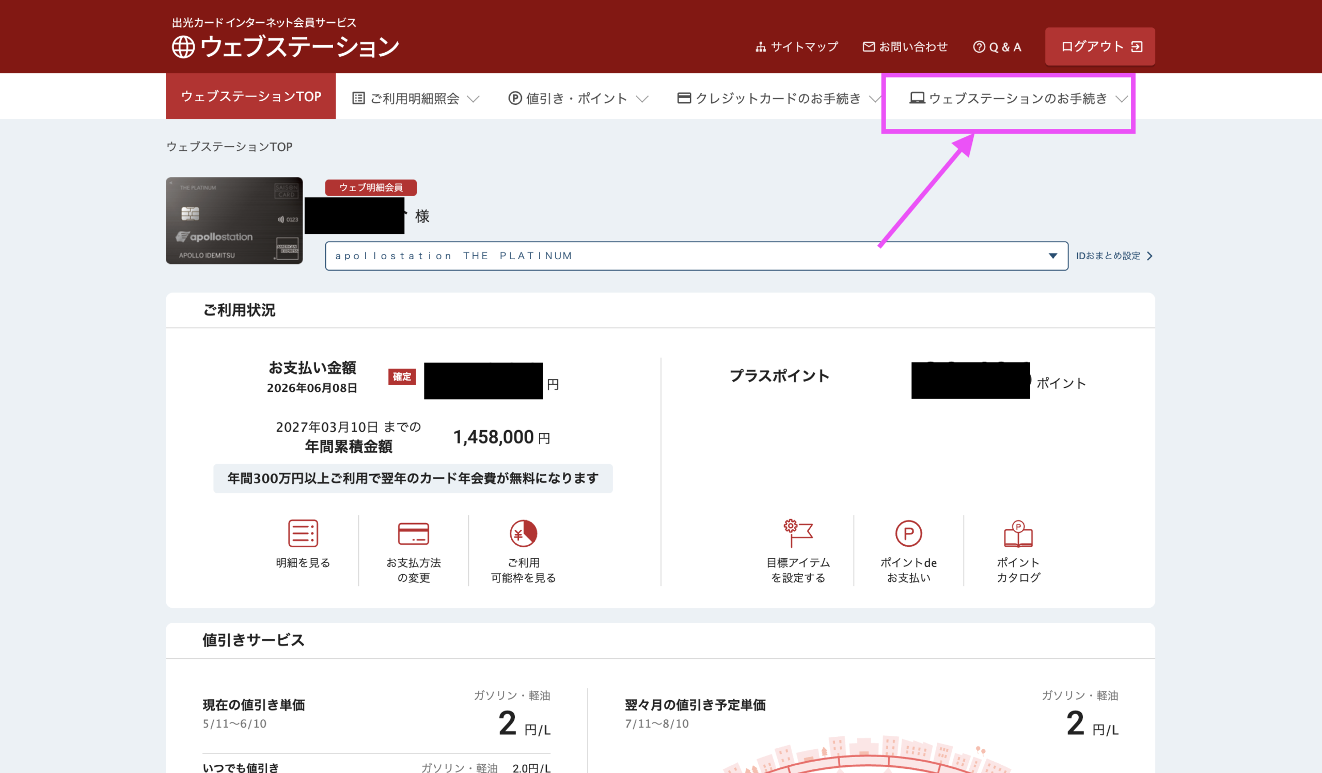
Task: Click the 翌々月の値引き予定単価 label
Action: pos(695,705)
